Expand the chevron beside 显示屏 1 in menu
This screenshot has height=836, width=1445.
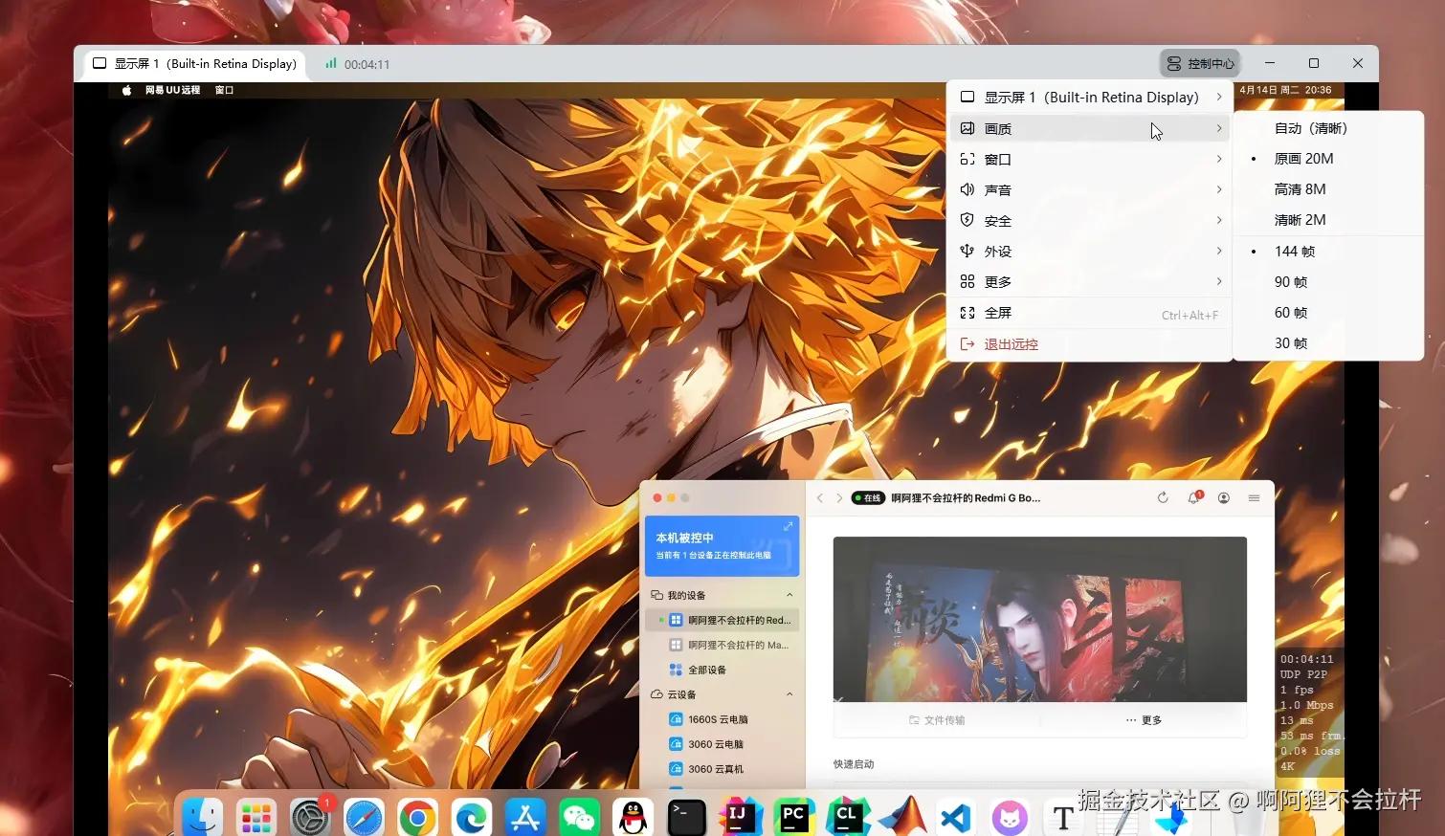(1218, 98)
